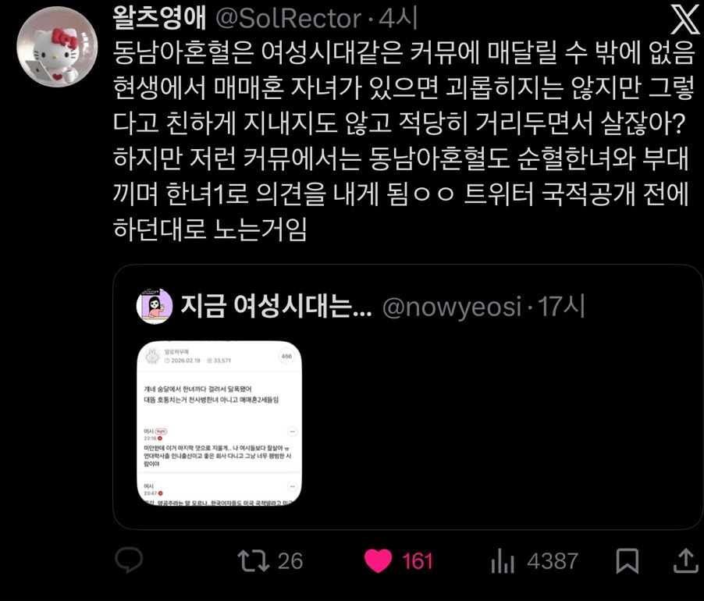704x601 pixels.
Task: Open the 왈츠영애 display name profile
Action: (159, 18)
